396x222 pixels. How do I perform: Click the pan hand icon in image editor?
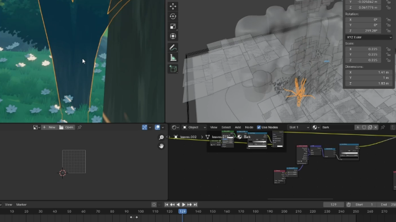[161, 146]
